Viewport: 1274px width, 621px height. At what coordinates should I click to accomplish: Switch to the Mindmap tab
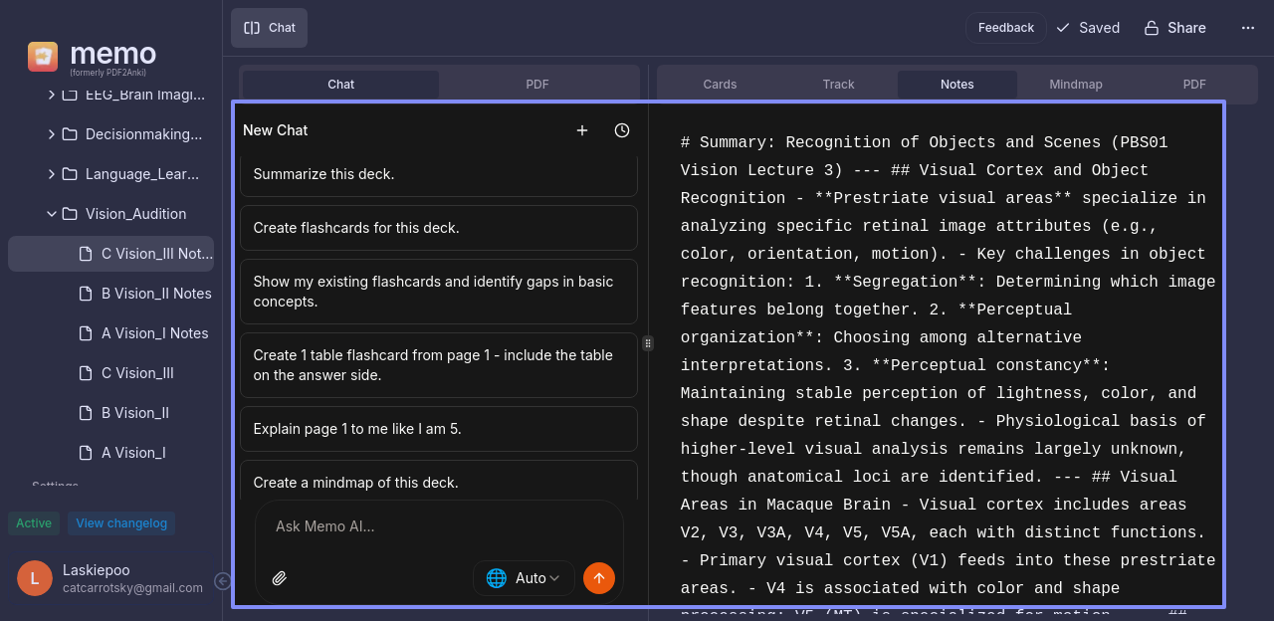tap(1075, 85)
